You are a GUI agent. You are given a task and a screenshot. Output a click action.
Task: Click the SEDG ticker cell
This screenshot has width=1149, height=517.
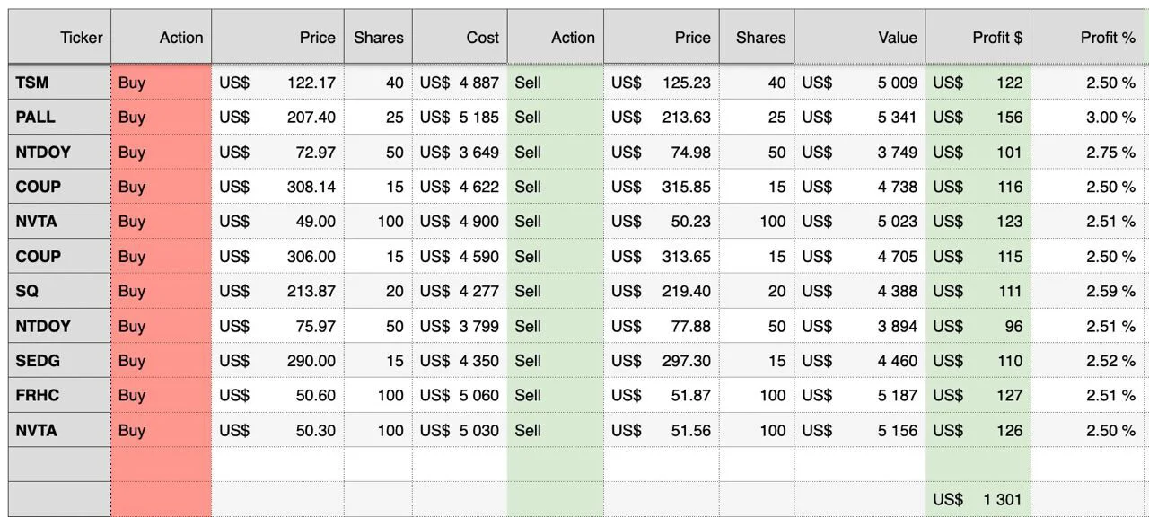pyautogui.click(x=59, y=361)
